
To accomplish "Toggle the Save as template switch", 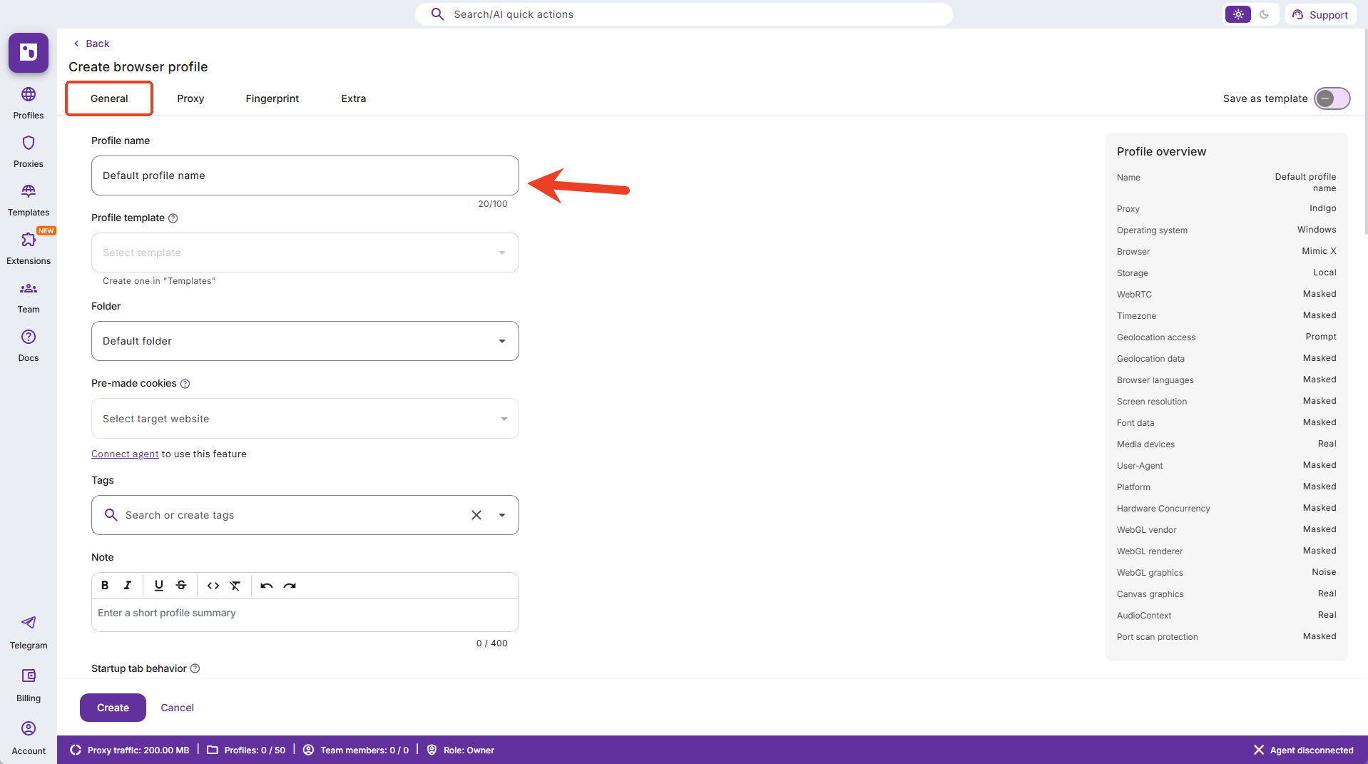I will [x=1331, y=98].
